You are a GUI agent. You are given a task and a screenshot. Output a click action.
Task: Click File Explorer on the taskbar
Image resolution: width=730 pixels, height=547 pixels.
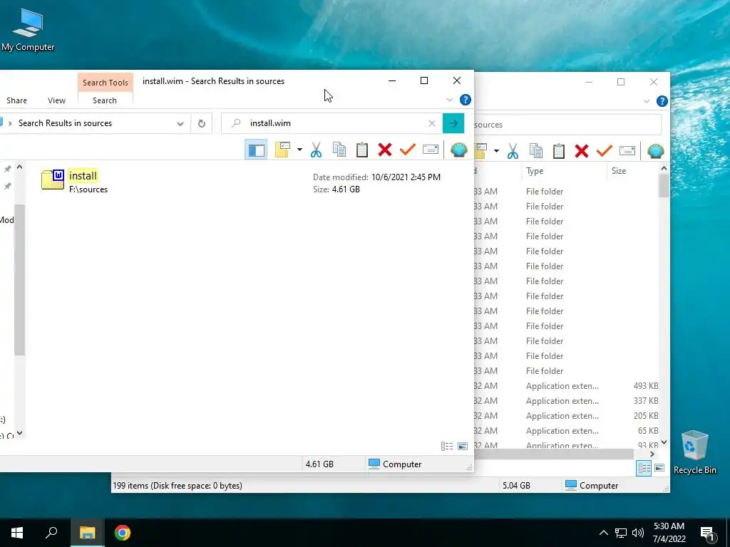pyautogui.click(x=87, y=533)
